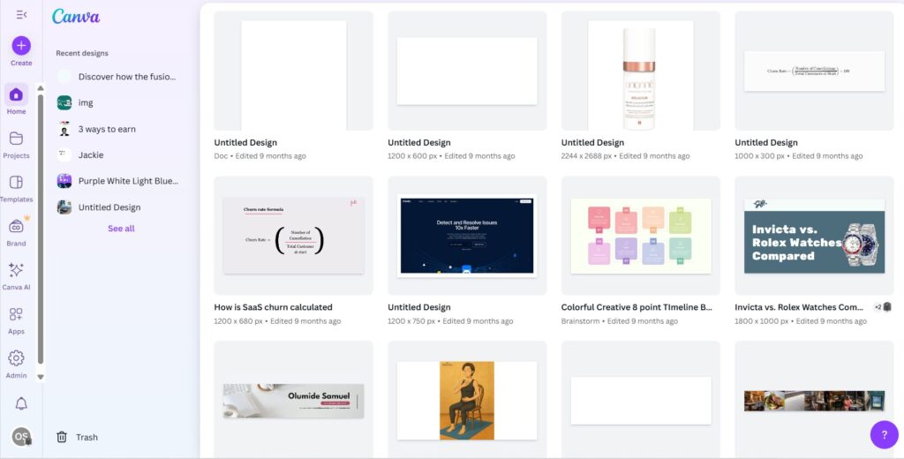Open notifications bell icon

[21, 403]
